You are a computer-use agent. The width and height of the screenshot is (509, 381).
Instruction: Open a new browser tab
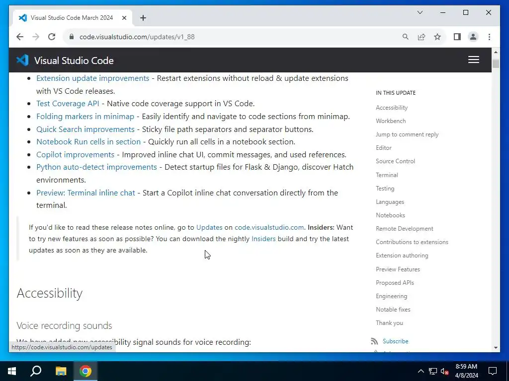pyautogui.click(x=143, y=18)
